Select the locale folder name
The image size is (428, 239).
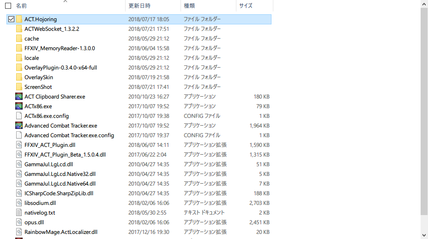click(32, 58)
